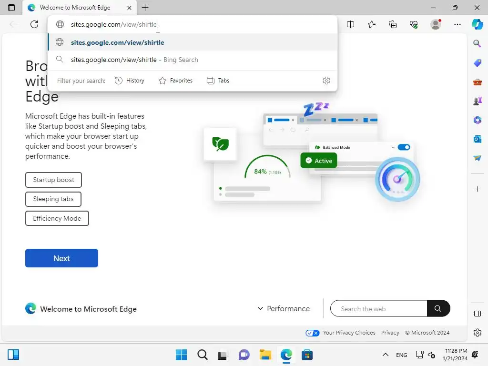Open sidebar Outlook icon
The width and height of the screenshot is (488, 366).
(x=478, y=139)
